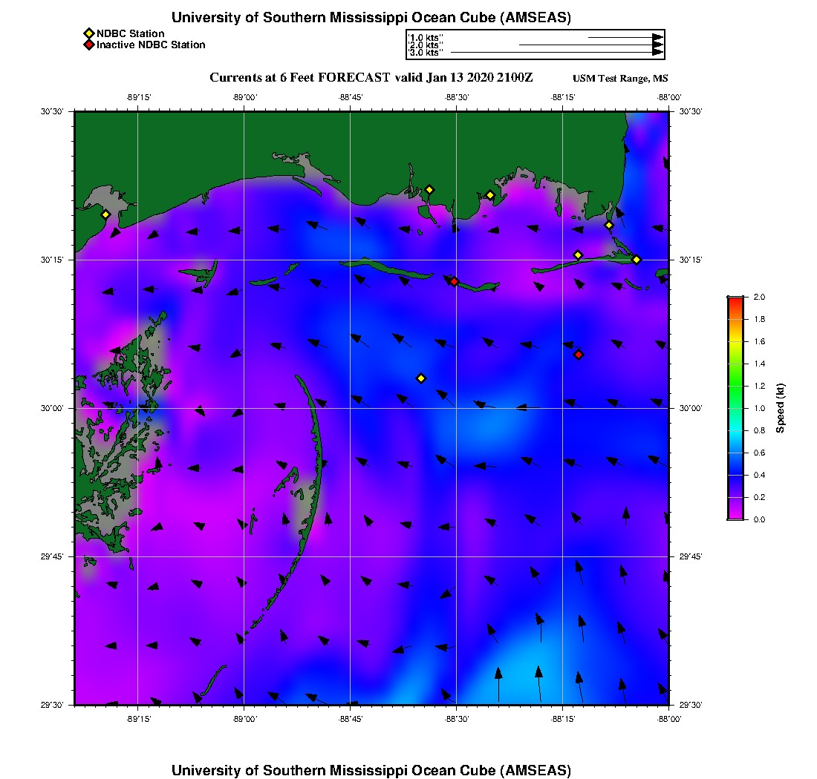Click the bottom axis '-88°00'' longitude label
Screen dimensions: 817x779
669,719
